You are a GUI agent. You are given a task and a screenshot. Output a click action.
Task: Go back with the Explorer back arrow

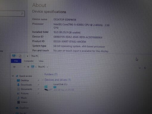point(15,67)
